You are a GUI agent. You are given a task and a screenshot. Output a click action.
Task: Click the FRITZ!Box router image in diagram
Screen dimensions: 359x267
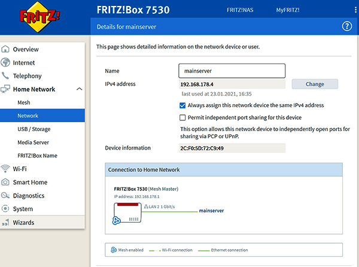coord(127,213)
